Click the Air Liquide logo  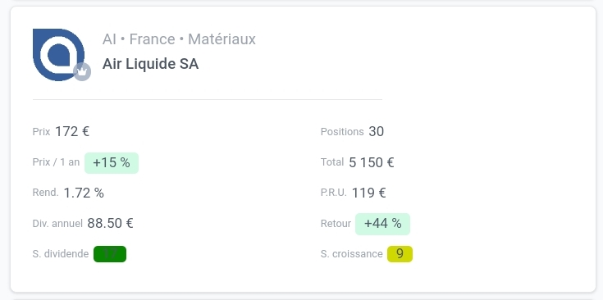(58, 55)
